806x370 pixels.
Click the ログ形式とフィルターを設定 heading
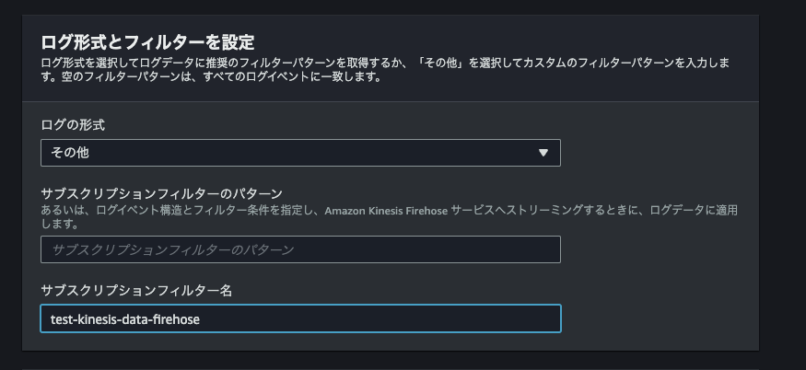click(147, 41)
